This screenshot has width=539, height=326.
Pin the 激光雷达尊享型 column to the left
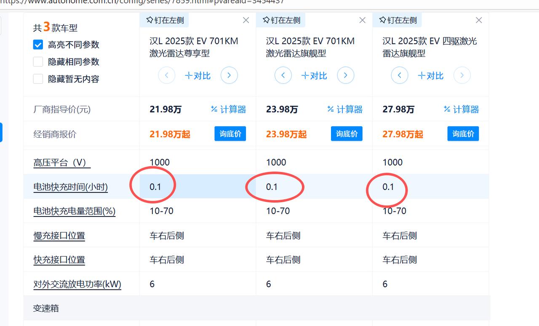(x=165, y=20)
